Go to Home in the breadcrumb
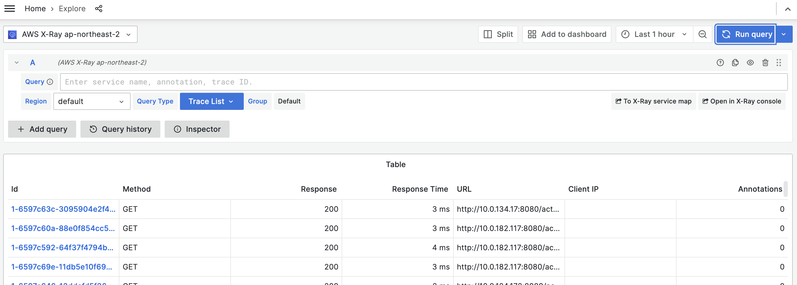The image size is (797, 285). pyautogui.click(x=35, y=9)
